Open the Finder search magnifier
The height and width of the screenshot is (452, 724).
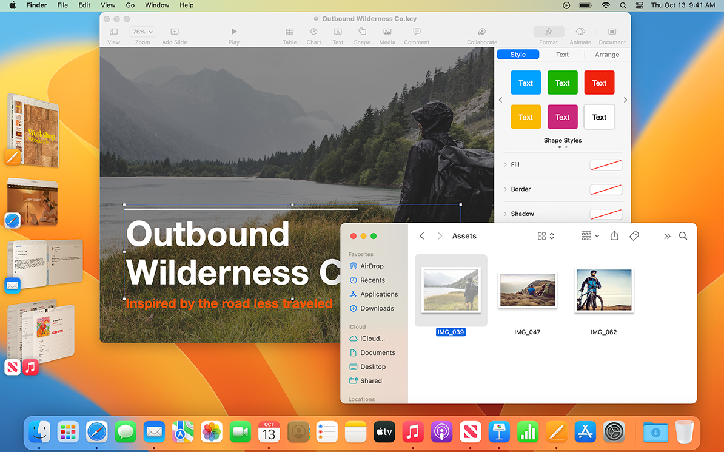(683, 236)
